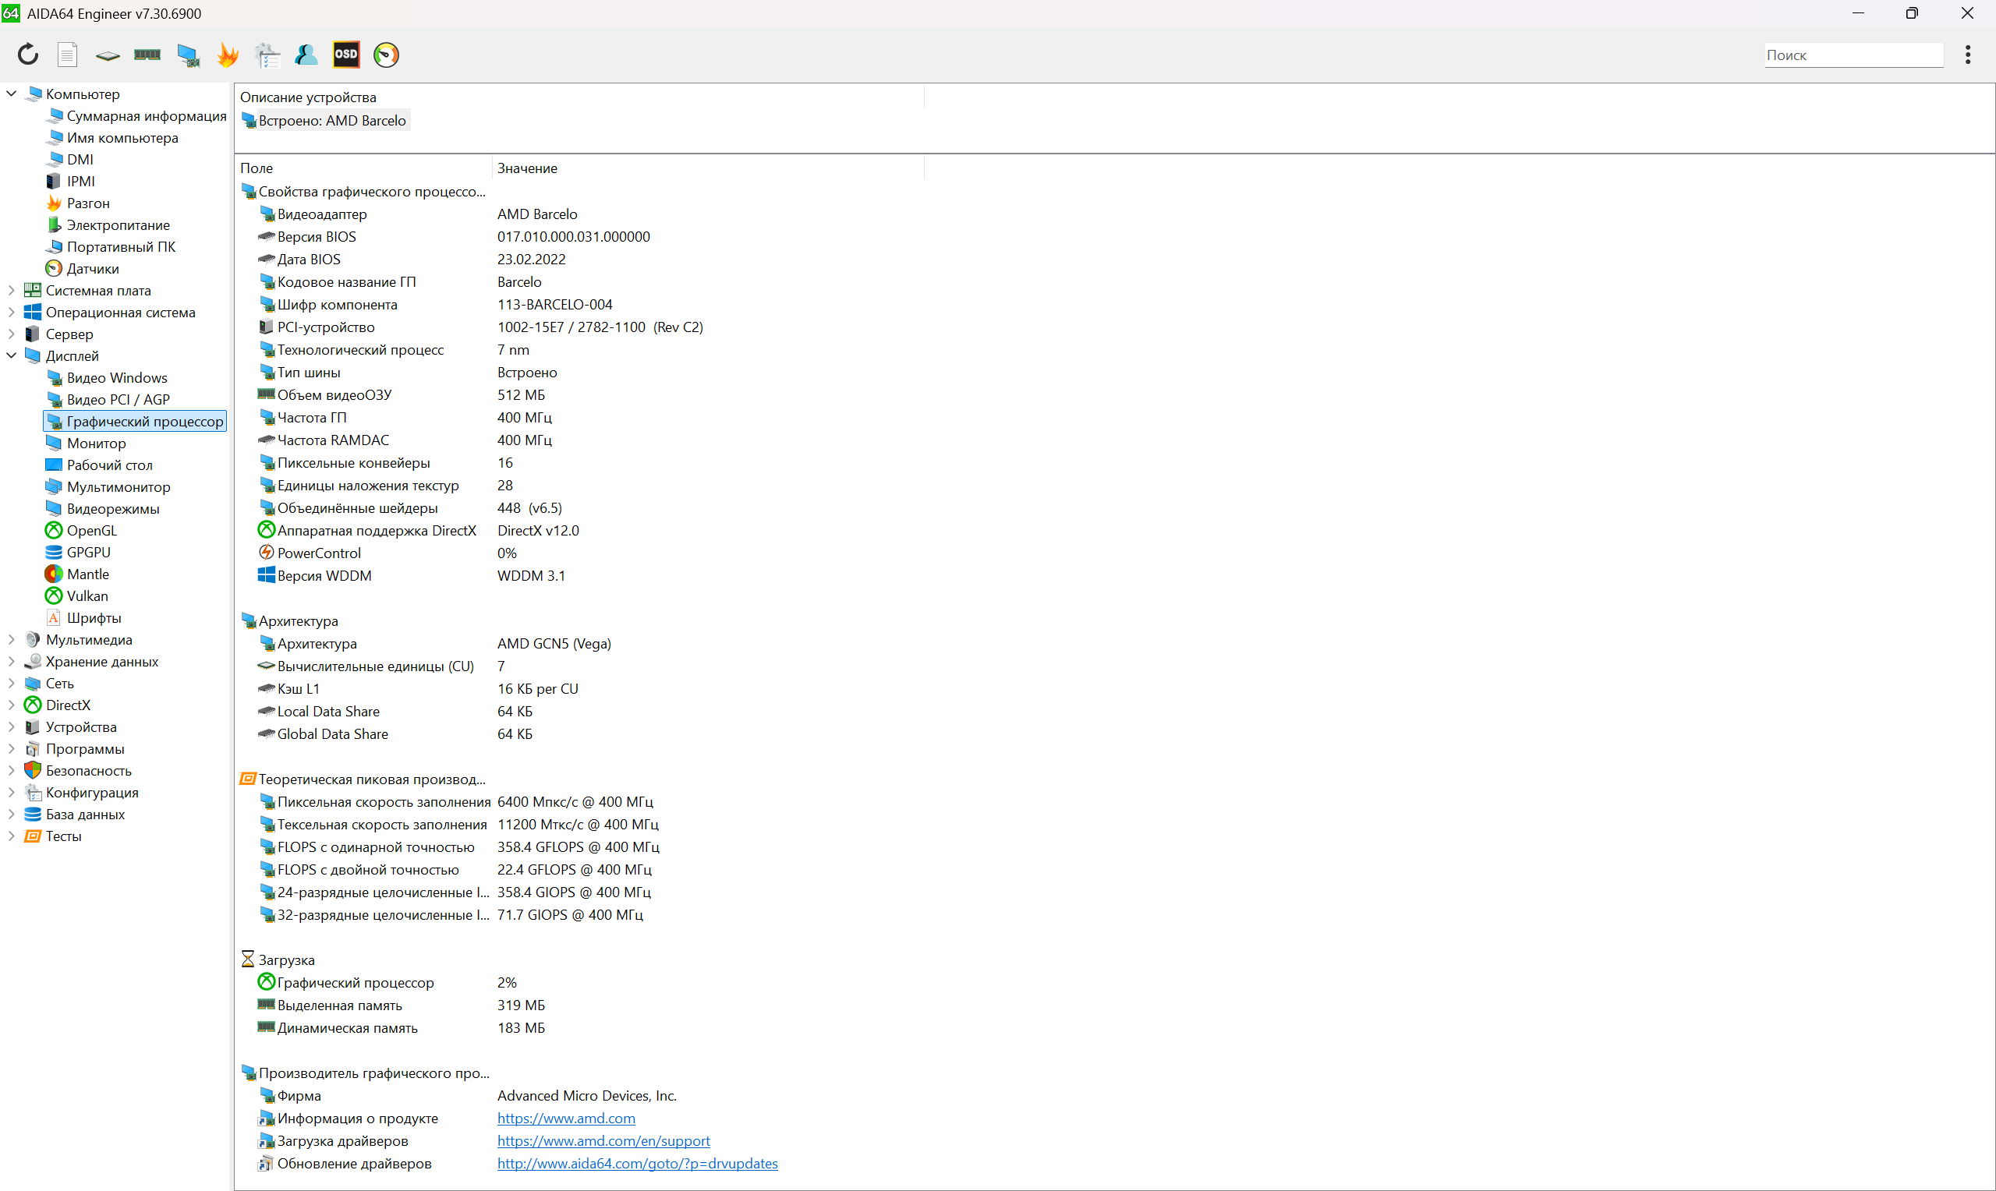Expand the Сервер tree node
Image resolution: width=1996 pixels, height=1191 pixels.
(11, 334)
